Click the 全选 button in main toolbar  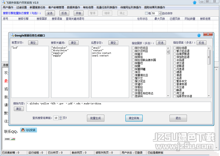(x=50, y=13)
